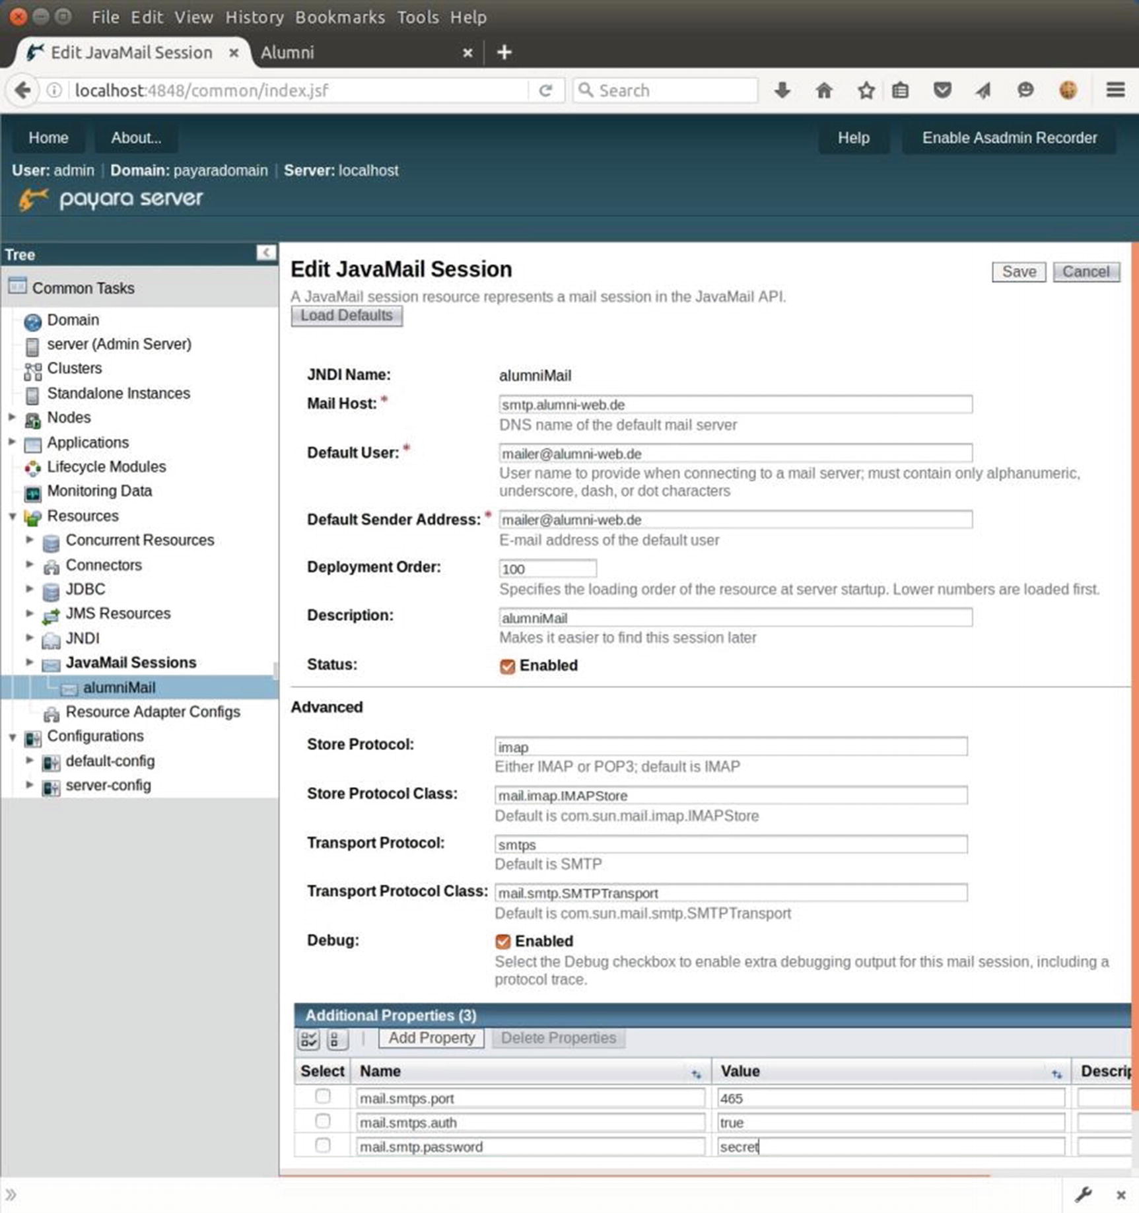Click the paper plane send icon

click(983, 90)
